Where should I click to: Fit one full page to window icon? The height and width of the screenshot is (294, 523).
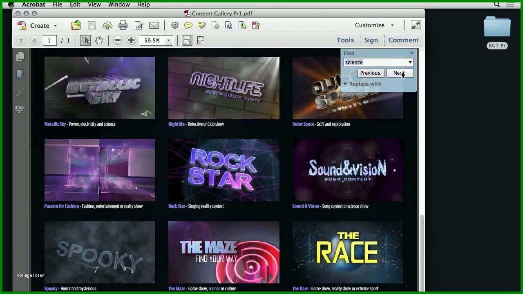point(201,40)
